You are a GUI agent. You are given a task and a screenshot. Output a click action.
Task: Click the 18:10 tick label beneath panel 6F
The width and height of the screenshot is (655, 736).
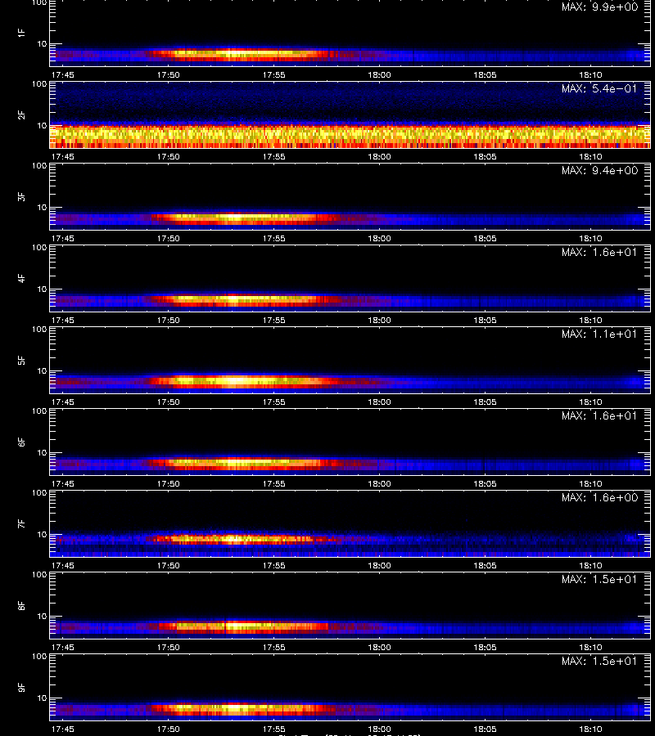click(590, 483)
